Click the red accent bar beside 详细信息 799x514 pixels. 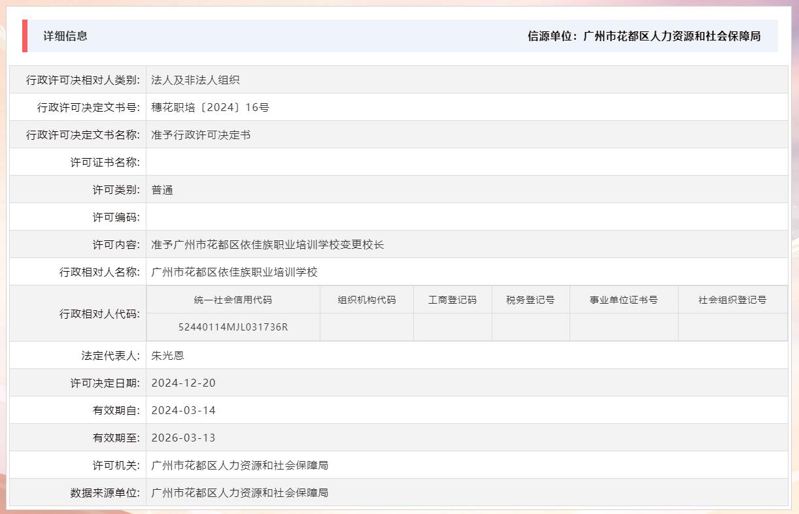26,37
